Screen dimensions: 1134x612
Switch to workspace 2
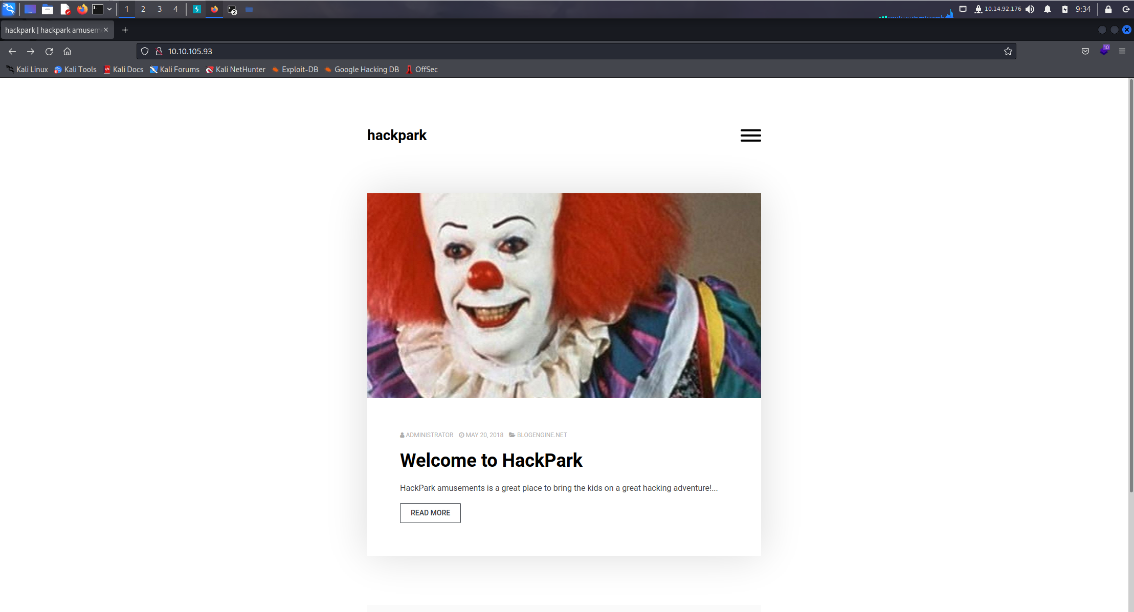[x=143, y=9]
